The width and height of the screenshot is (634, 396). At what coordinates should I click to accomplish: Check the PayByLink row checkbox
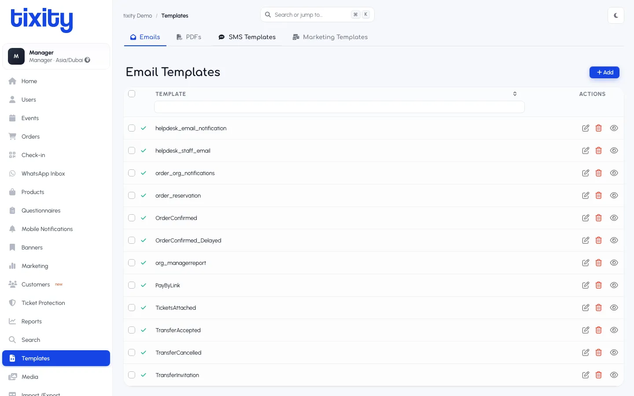(132, 285)
